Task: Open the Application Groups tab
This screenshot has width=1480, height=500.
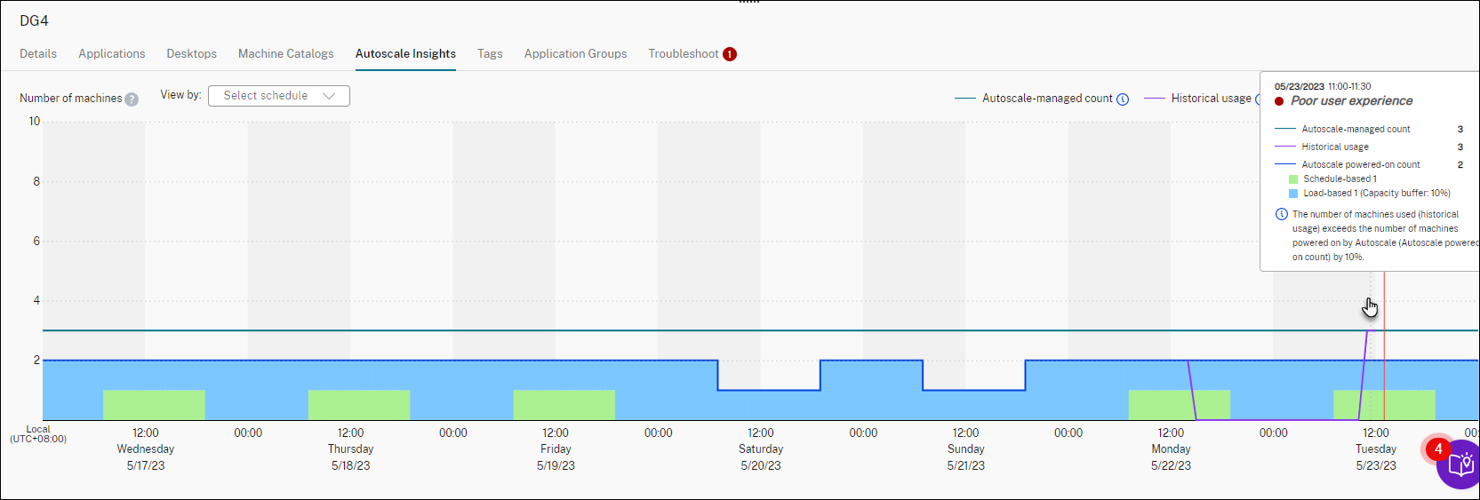Action: pyautogui.click(x=575, y=54)
